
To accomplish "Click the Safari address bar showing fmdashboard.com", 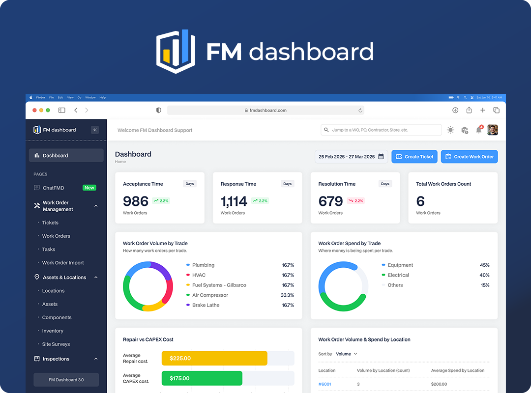I will point(266,111).
